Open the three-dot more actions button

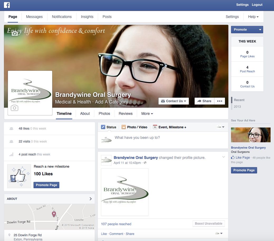220,101
